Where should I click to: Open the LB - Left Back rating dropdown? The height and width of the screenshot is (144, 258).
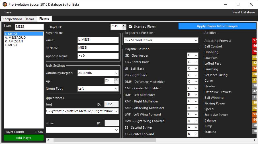[193, 69]
